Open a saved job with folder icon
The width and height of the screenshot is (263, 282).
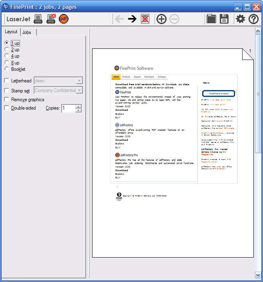[211, 19]
